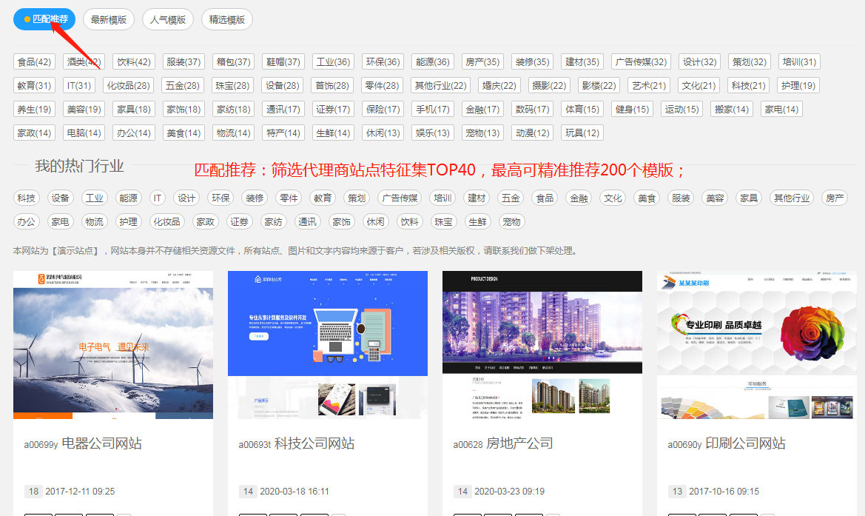865x516 pixels.
Task: Pick the 动漫(12) category tag
Action: (533, 133)
